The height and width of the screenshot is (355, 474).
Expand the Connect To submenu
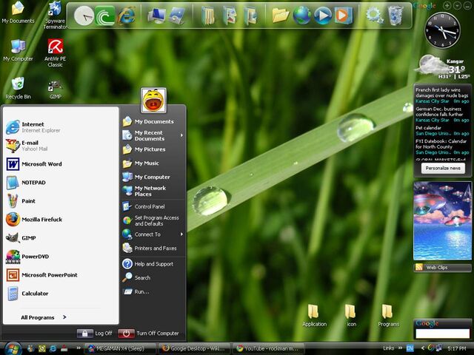point(153,234)
